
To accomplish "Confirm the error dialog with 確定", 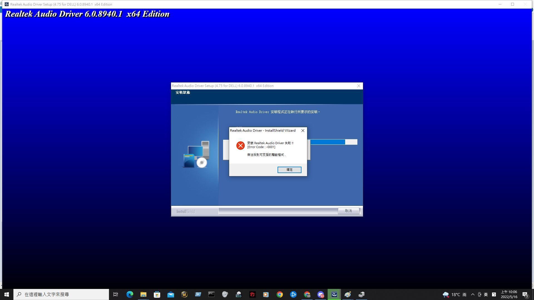I will point(289,170).
